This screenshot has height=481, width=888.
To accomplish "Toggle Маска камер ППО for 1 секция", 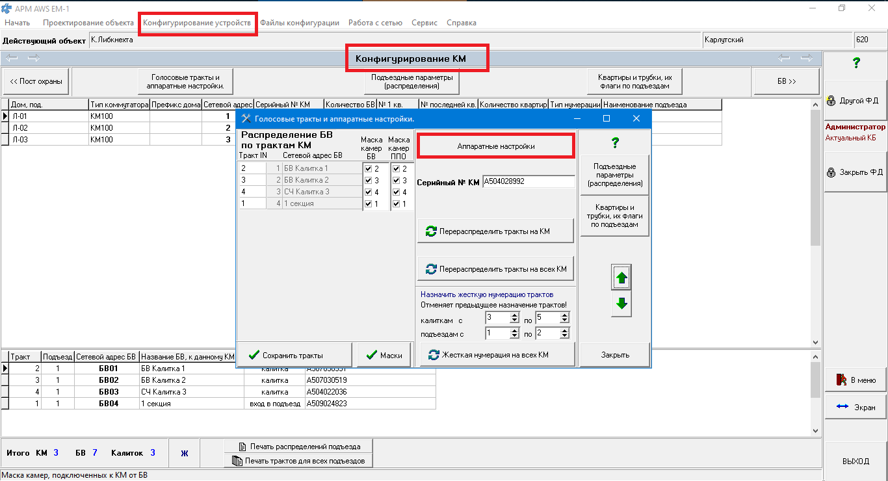I will coord(396,204).
